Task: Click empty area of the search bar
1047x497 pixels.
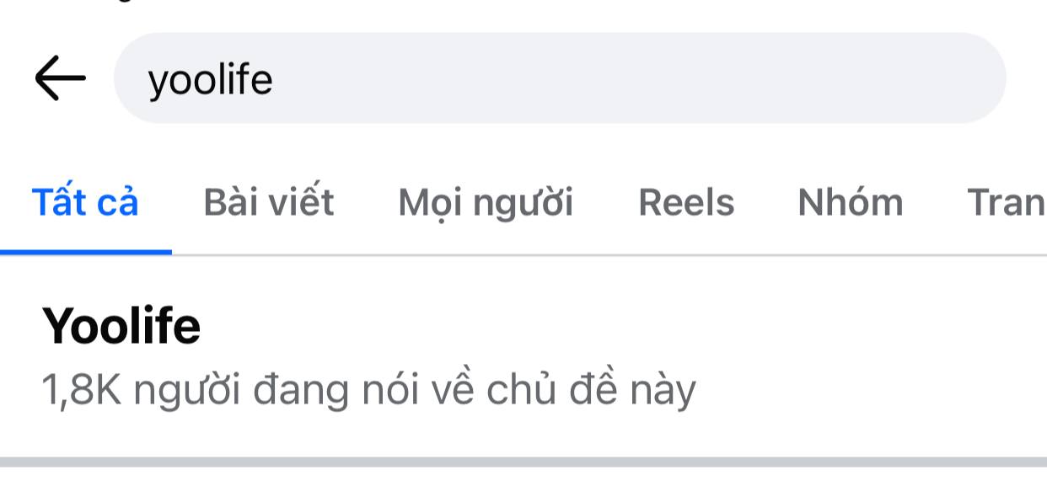Action: point(641,78)
